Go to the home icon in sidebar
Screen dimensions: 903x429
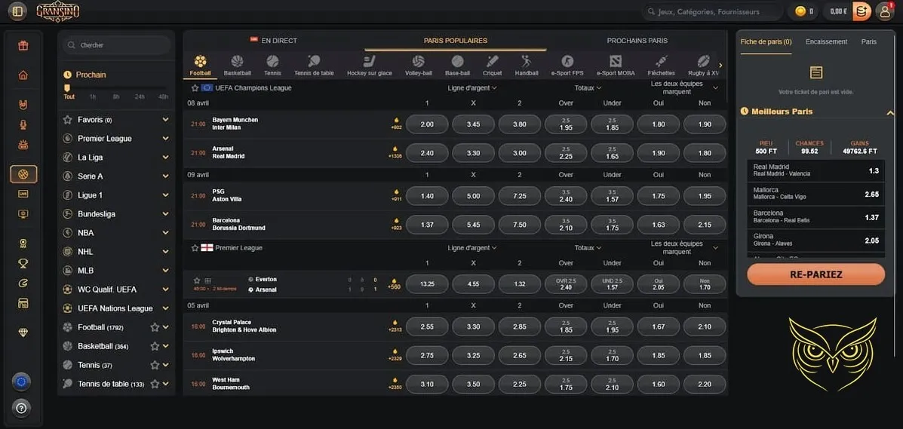click(23, 75)
